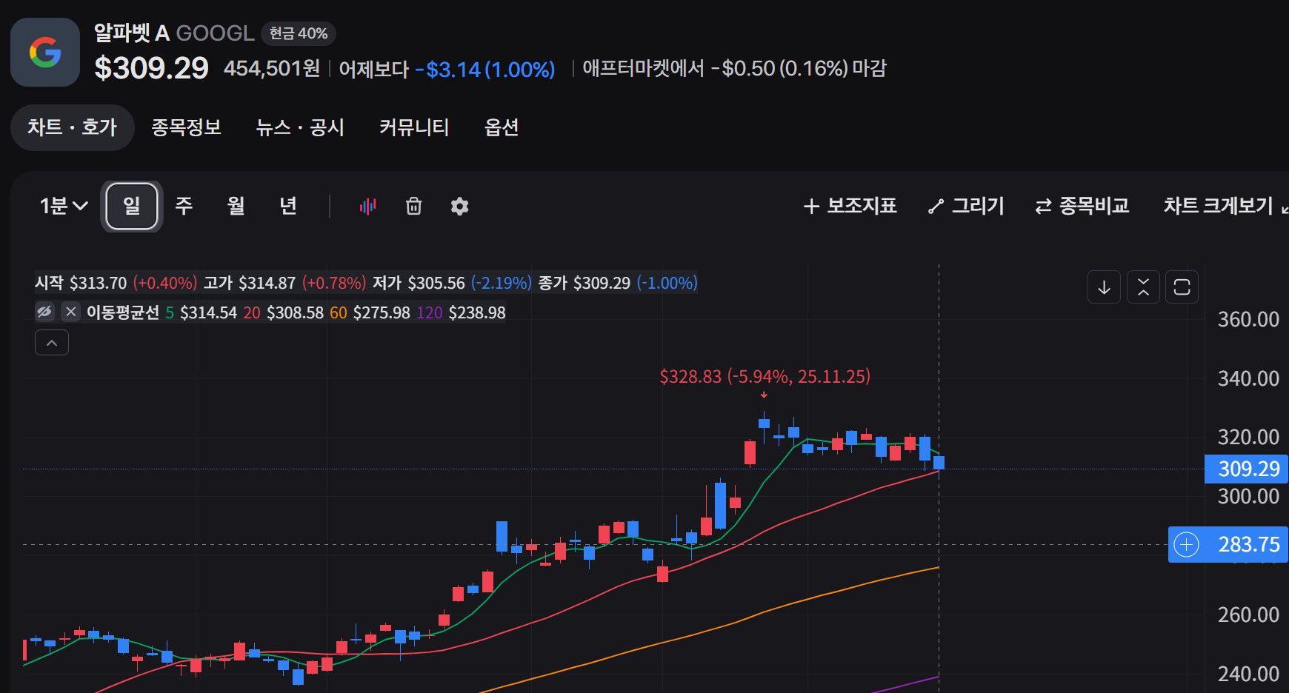This screenshot has height=693, width=1289.
Task: Remove the 이동평균선 indicator with X
Action: (70, 312)
